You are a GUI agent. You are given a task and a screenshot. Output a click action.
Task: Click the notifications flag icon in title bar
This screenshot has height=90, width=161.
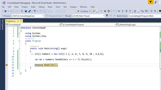click(x=151, y=2)
